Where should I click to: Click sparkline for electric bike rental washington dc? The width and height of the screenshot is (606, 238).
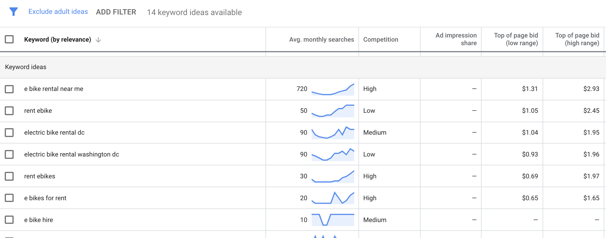tap(333, 155)
